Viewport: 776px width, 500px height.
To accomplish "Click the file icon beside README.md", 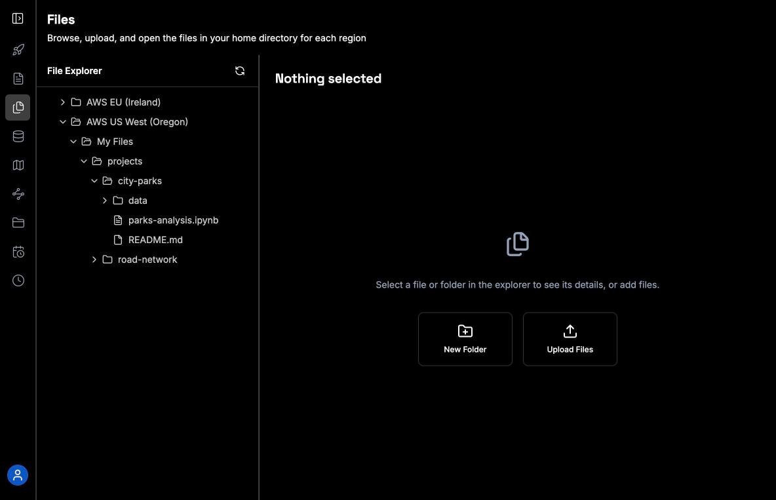I will pyautogui.click(x=118, y=240).
